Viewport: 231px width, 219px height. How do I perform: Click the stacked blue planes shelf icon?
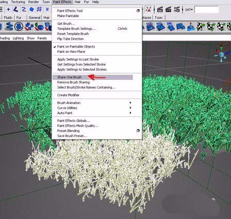pyautogui.click(x=171, y=27)
